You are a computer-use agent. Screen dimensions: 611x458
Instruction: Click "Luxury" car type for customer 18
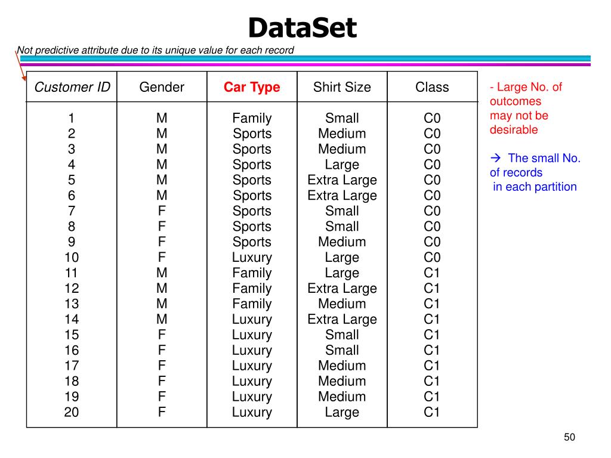pos(252,382)
